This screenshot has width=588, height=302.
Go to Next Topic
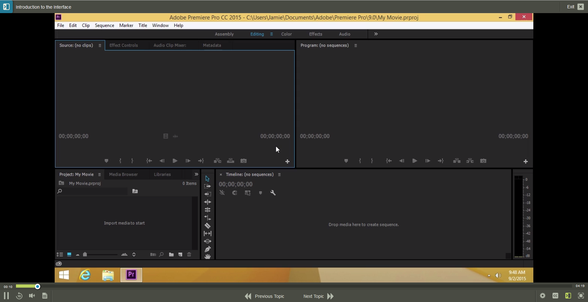coord(318,296)
